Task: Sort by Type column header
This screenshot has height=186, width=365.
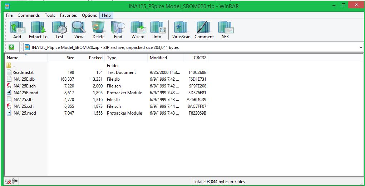Action: [x=126, y=58]
